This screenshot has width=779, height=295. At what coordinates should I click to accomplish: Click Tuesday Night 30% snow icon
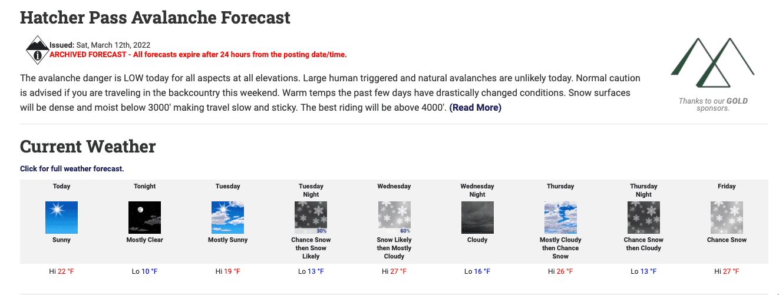311,217
